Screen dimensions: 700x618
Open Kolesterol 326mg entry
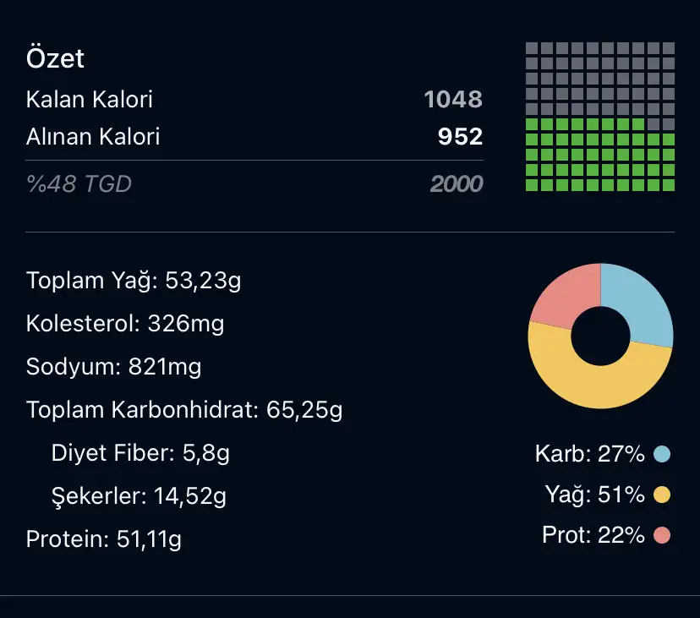(x=125, y=324)
